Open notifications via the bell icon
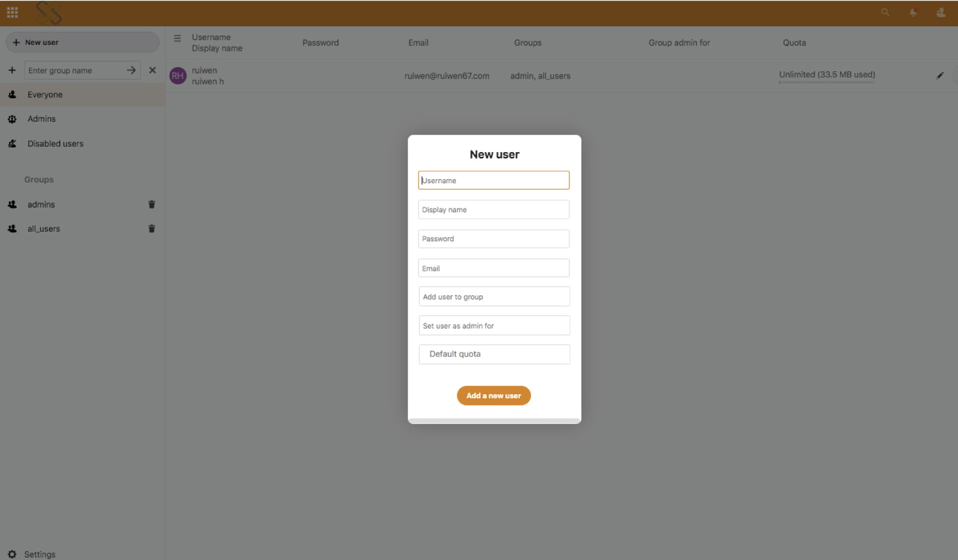 coord(912,12)
